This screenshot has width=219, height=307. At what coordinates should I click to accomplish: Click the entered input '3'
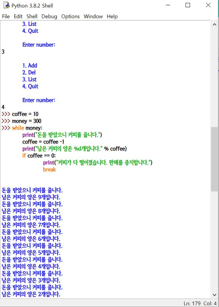click(x=3, y=52)
